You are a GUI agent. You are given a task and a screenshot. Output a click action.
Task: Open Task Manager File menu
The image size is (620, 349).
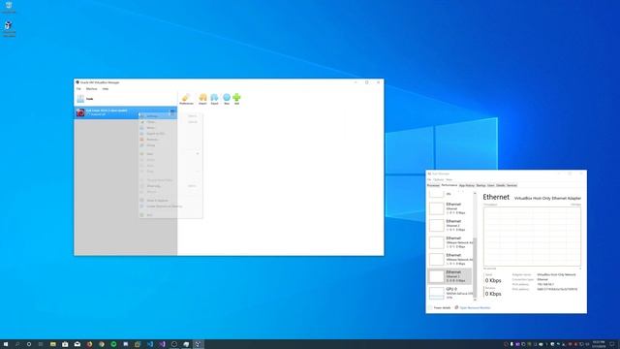point(429,179)
